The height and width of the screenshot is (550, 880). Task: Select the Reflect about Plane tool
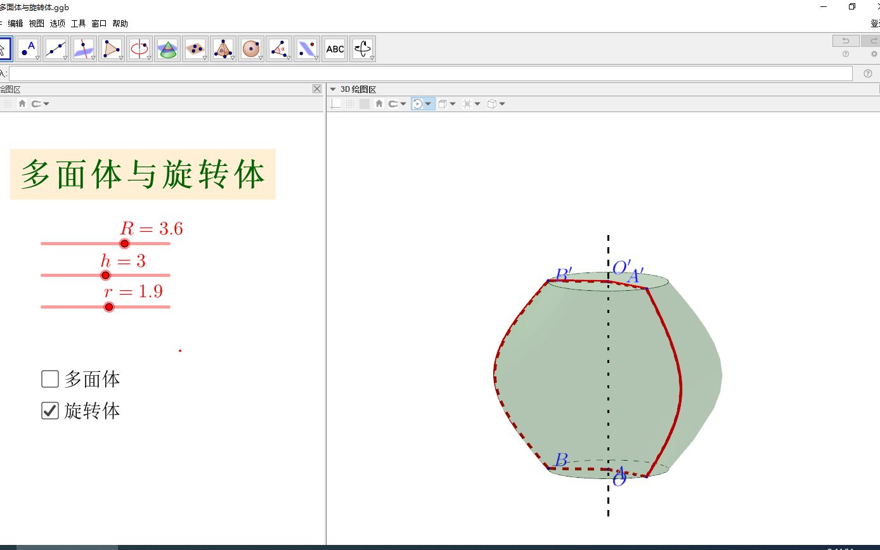pyautogui.click(x=307, y=49)
